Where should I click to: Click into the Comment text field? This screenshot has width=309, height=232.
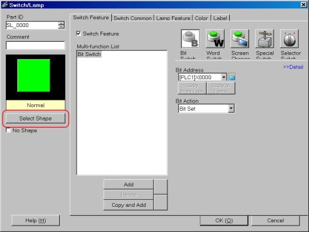click(x=35, y=45)
